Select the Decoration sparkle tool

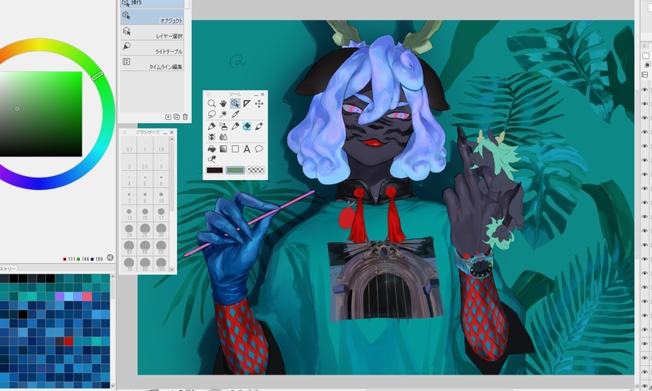tap(211, 137)
